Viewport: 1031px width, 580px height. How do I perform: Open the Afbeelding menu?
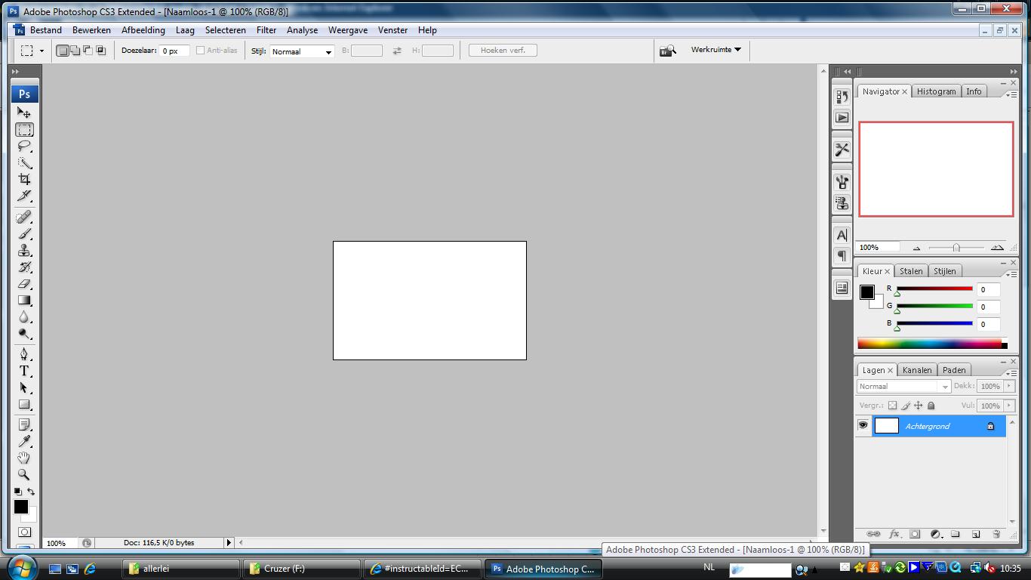pyautogui.click(x=143, y=30)
